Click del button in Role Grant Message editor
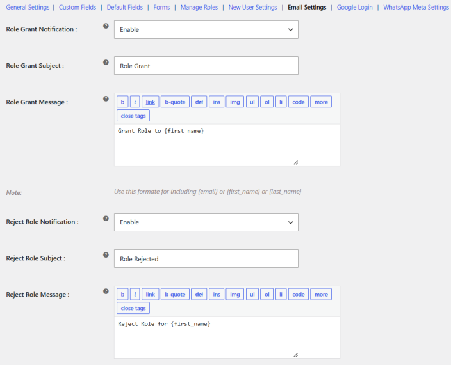This screenshot has width=451, height=365. point(199,102)
